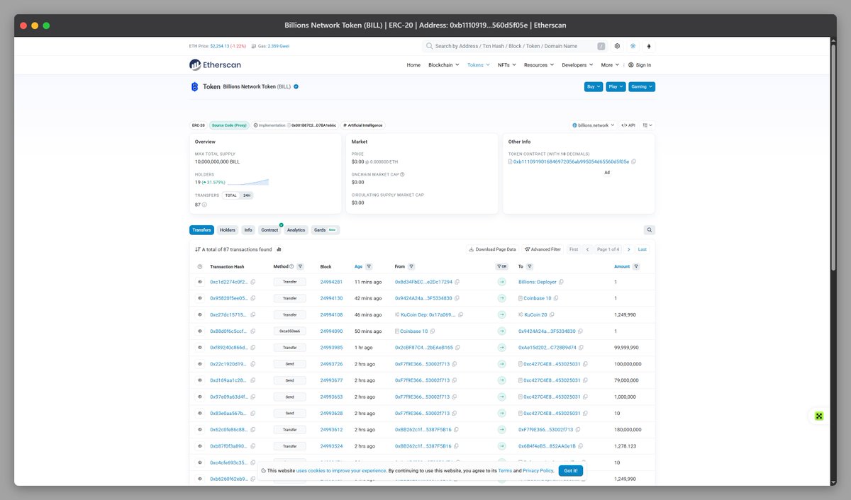Screen dimensions: 851x500
Task: Click the search by address input field
Action: coord(516,46)
